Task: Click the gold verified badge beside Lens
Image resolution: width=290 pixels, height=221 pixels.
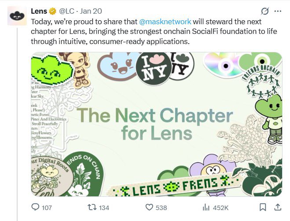Action: tap(53, 11)
